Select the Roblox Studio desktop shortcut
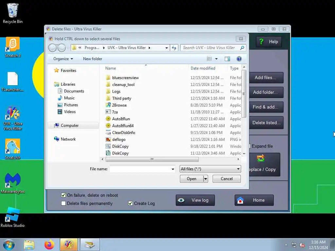Image resolution: width=335 pixels, height=251 pixels. [x=13, y=217]
